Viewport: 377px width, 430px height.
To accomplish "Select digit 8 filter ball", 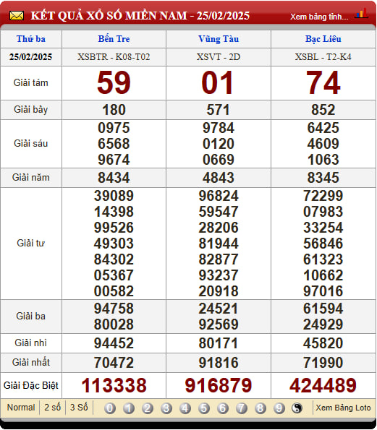I will pyautogui.click(x=260, y=408).
